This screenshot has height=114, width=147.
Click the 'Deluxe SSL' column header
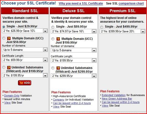74,11
